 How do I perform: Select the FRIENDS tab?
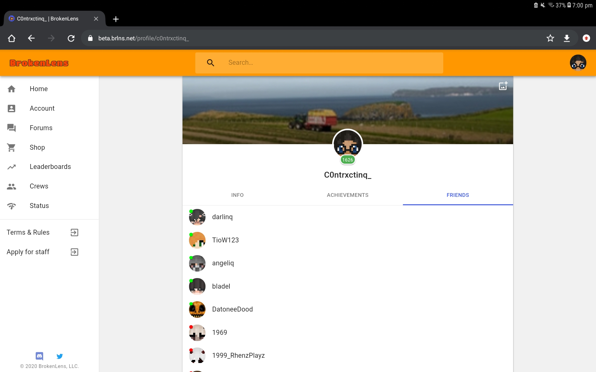(458, 195)
